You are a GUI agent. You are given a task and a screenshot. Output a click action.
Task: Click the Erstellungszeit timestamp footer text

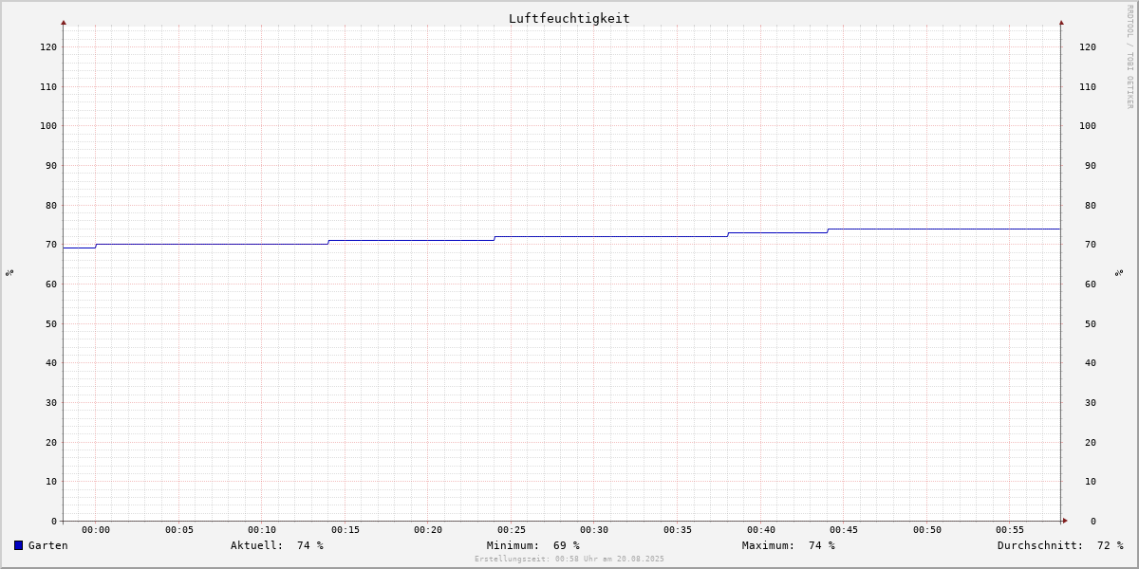[x=569, y=559]
